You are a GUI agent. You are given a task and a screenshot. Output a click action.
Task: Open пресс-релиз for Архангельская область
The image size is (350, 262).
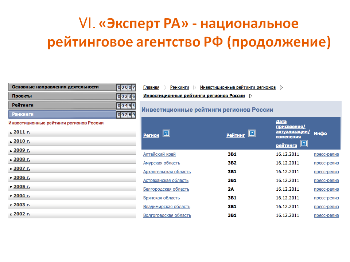(x=326, y=172)
